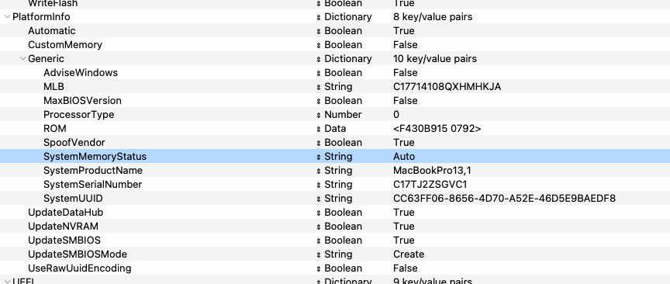Collapse the Generic dictionary
The height and width of the screenshot is (284, 670).
click(x=22, y=59)
